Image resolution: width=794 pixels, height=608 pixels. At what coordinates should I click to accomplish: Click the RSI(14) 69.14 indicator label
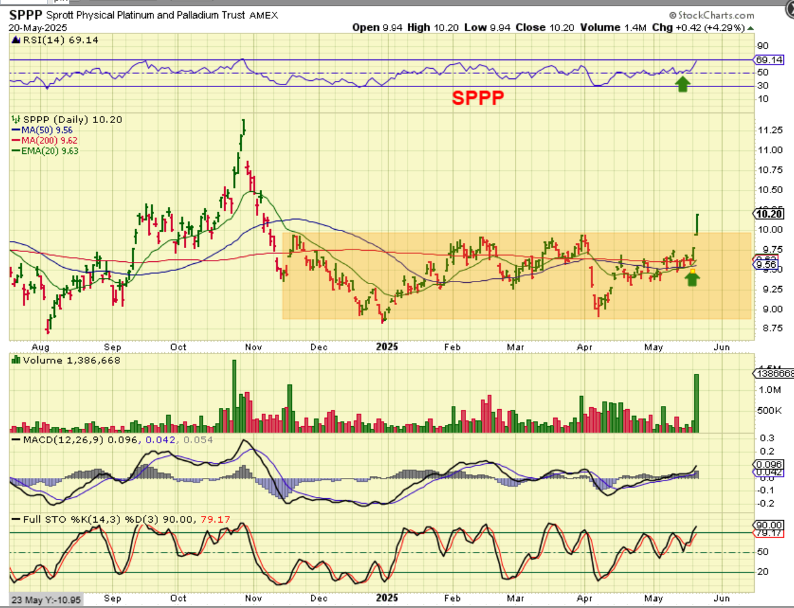[61, 40]
